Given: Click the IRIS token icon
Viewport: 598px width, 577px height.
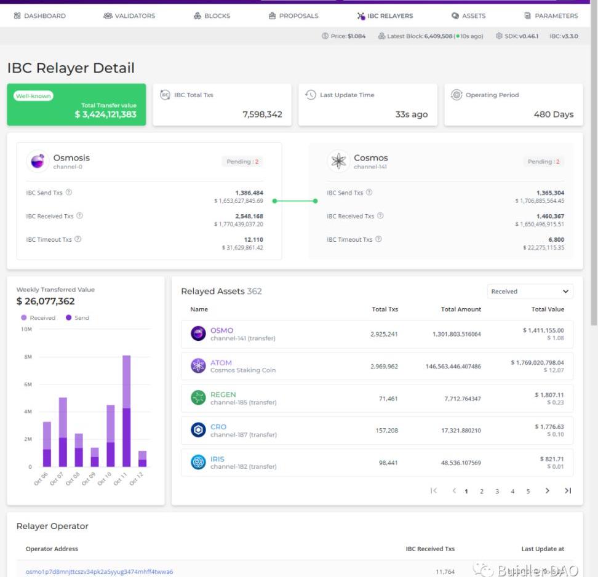Looking at the screenshot, I should click(198, 462).
